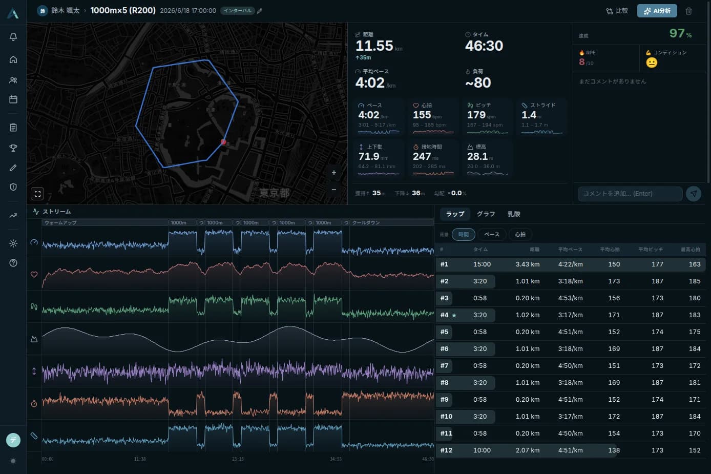This screenshot has height=474, width=711.
Task: Select the 時間 background option
Action: pyautogui.click(x=464, y=234)
